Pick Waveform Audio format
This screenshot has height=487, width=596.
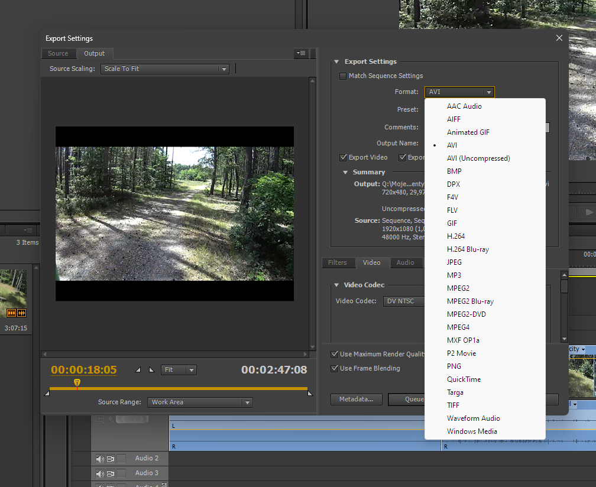(485, 418)
